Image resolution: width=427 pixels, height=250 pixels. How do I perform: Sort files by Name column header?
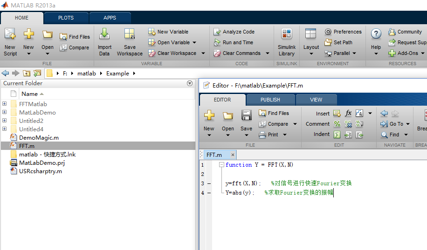32,94
